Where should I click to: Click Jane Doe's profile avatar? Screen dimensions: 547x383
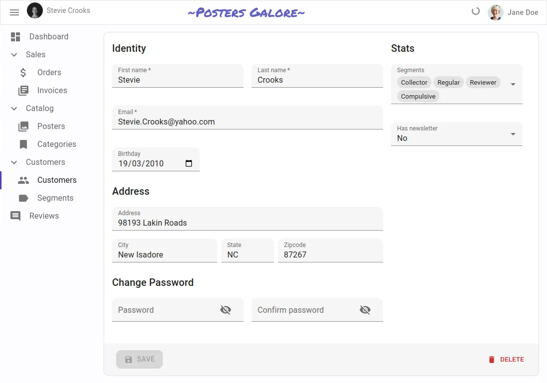pyautogui.click(x=496, y=12)
